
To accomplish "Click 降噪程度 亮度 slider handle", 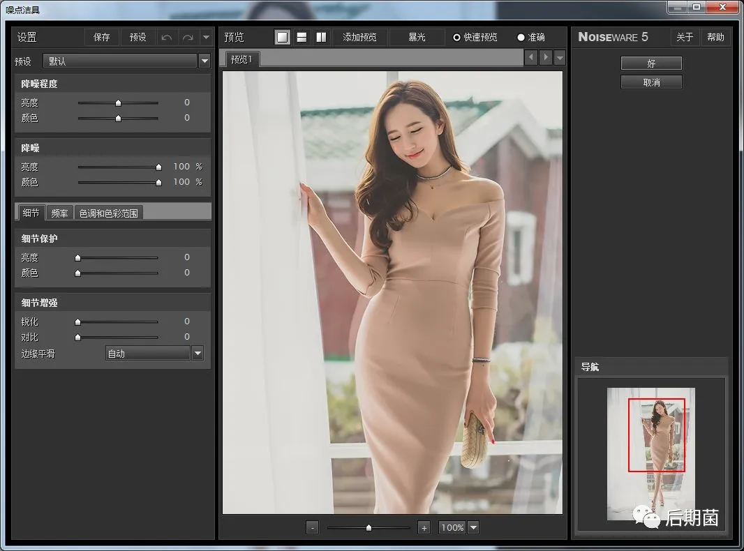I will pyautogui.click(x=118, y=103).
